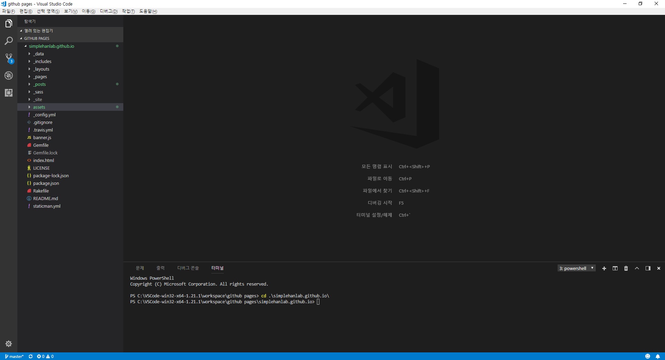Switch to the 출력 panel tab

point(160,268)
